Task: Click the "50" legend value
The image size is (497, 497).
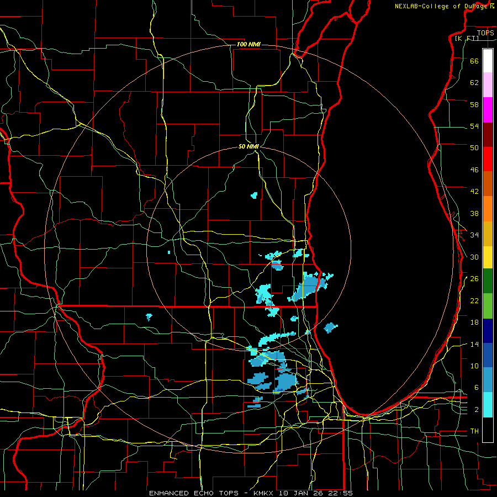Action: click(x=474, y=148)
